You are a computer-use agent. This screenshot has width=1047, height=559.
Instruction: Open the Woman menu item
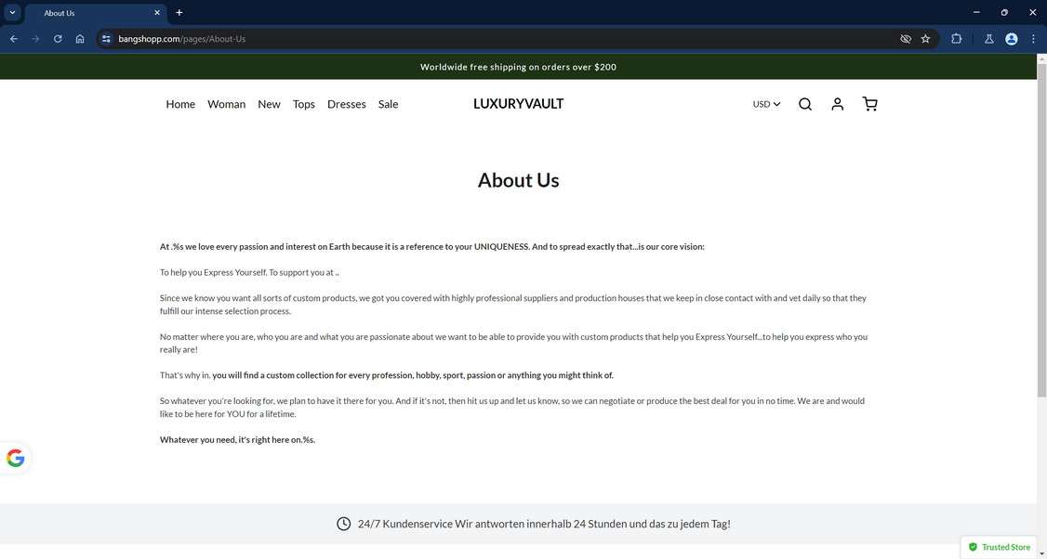226,104
